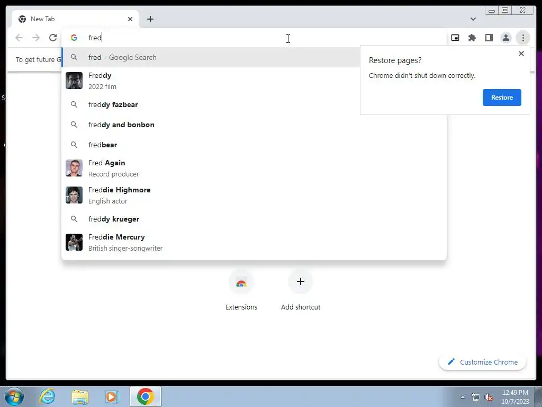This screenshot has width=542, height=407.
Task: Open the Chrome three-dot menu
Action: point(523,38)
